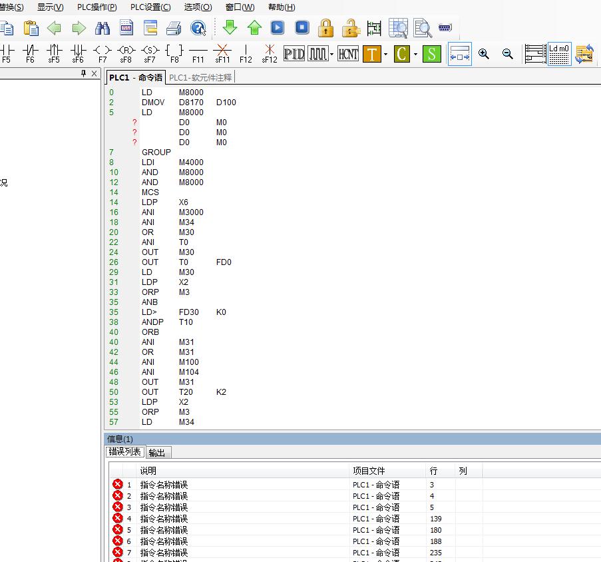The image size is (601, 562).
Task: Click the green S instruction icon
Action: [x=432, y=54]
